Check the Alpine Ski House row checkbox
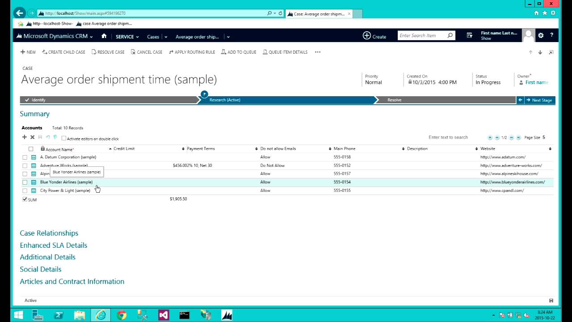The width and height of the screenshot is (572, 322). (x=25, y=174)
